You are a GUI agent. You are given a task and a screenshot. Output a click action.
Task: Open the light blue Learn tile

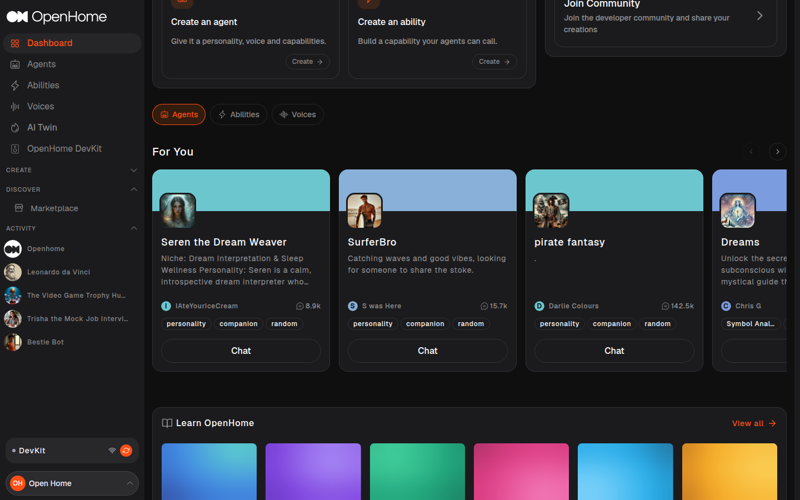point(626,472)
